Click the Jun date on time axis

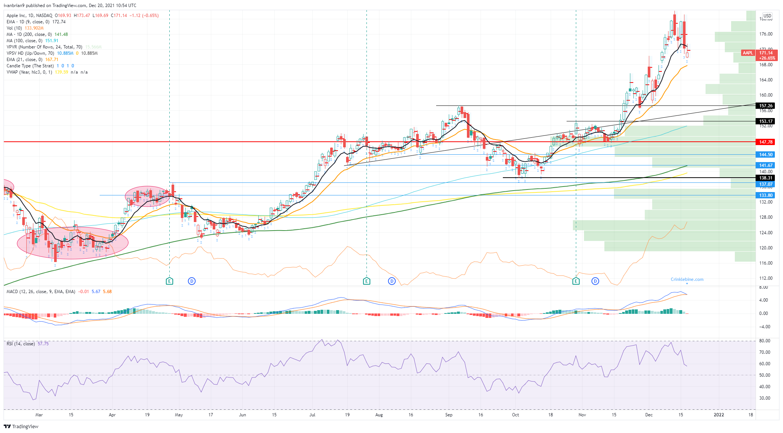tap(242, 415)
